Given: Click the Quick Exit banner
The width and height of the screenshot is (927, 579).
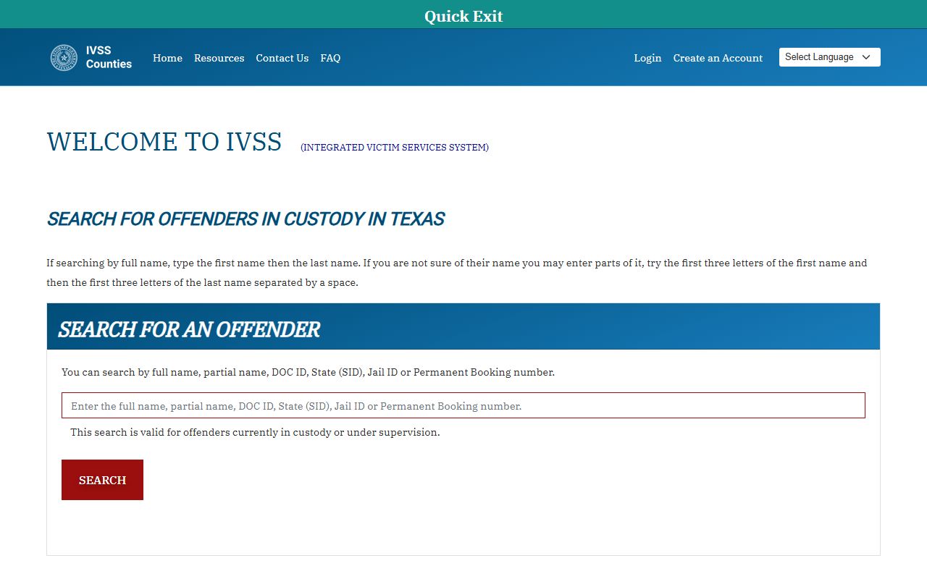Looking at the screenshot, I should point(463,14).
